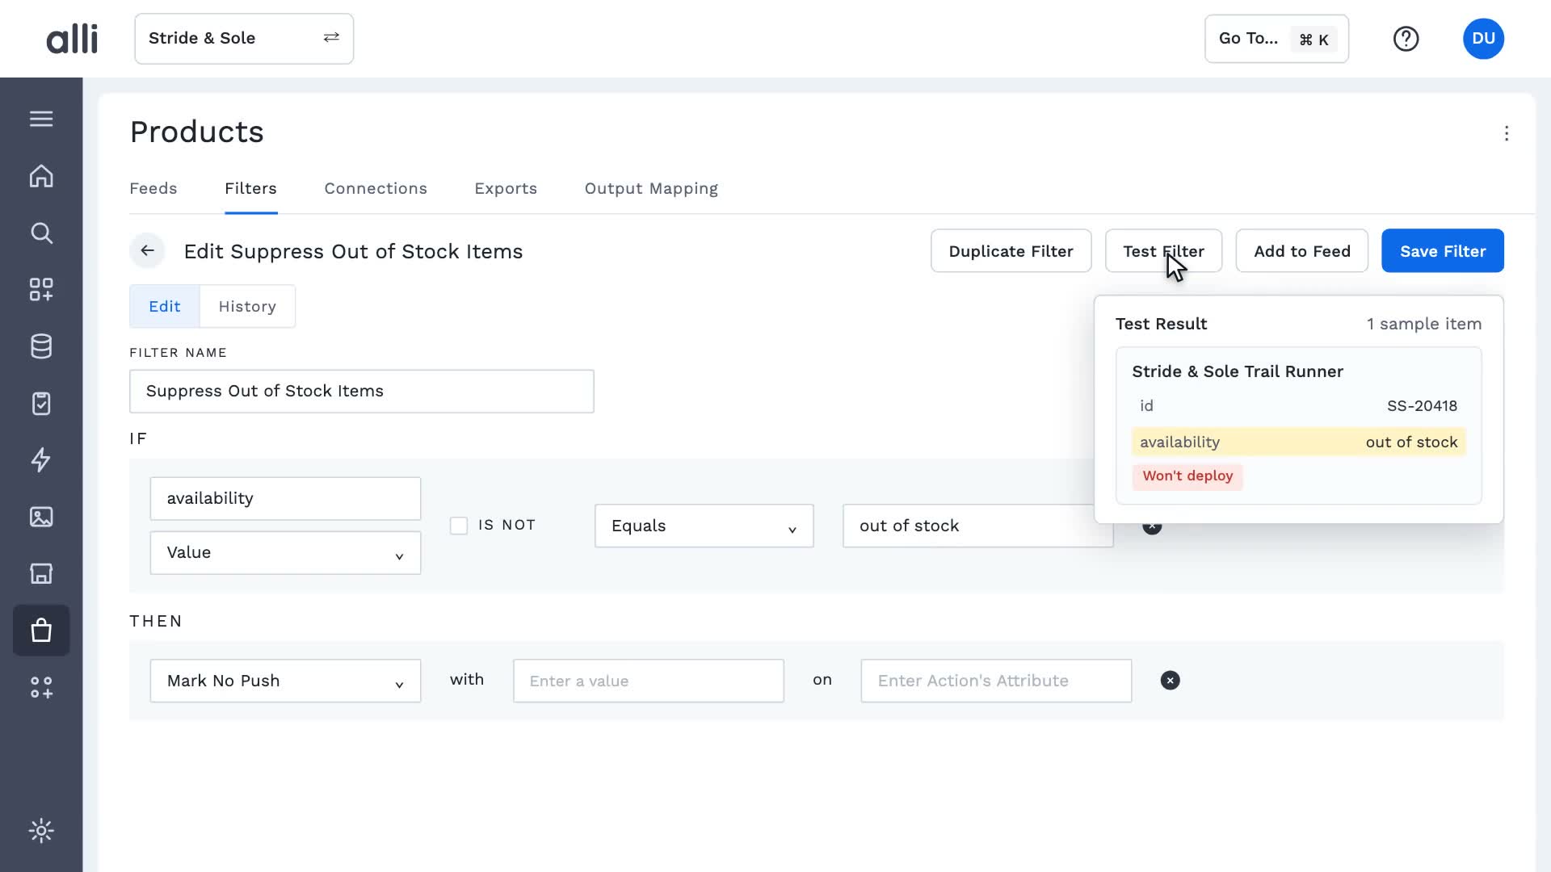Click the Save Filter button

1443,251
